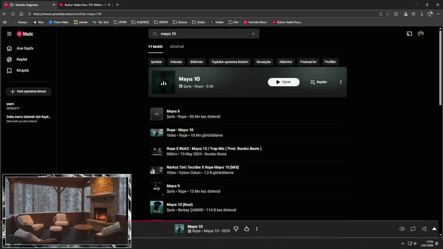Viewport: 443px width, 249px height.
Task: Filter results by Podcast'ler chip
Action: coord(308,62)
